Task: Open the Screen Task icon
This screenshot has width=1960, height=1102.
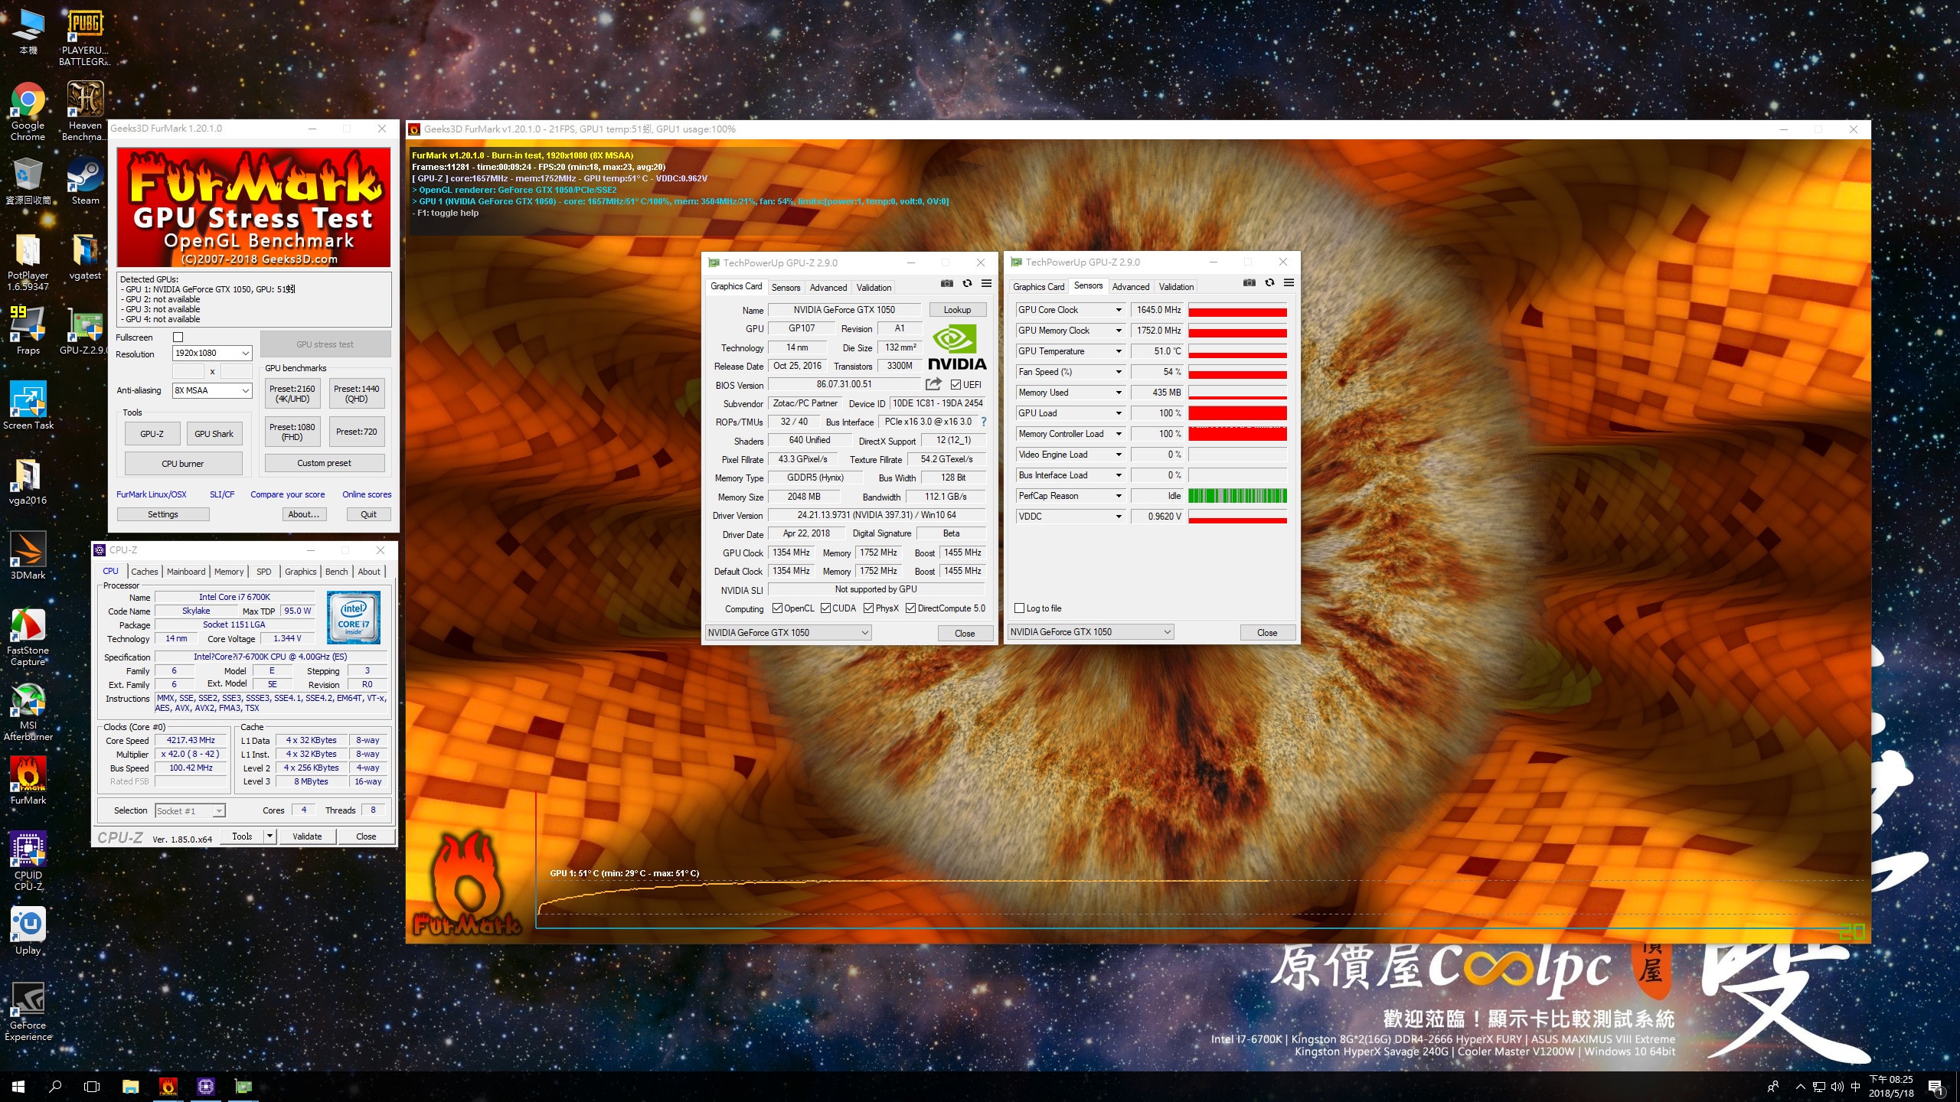Action: coord(28,406)
